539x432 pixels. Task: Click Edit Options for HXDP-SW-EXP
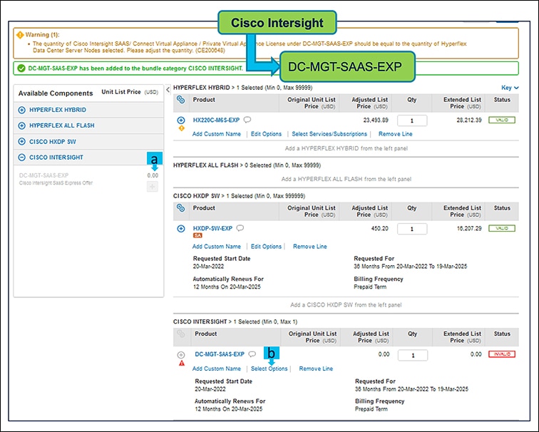point(266,247)
